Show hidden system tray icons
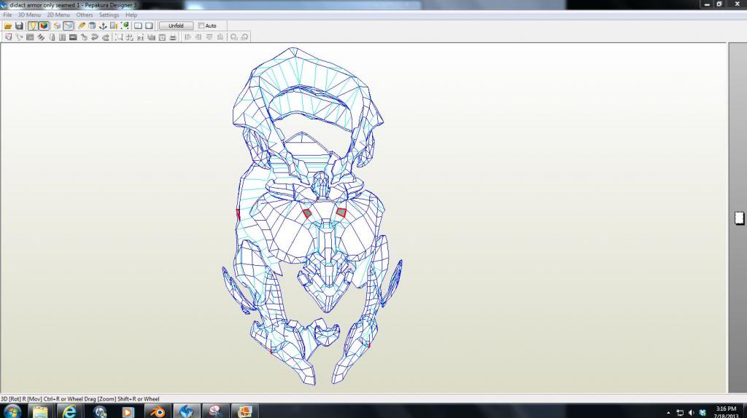Viewport: 747px width, 418px height. pyautogui.click(x=668, y=413)
